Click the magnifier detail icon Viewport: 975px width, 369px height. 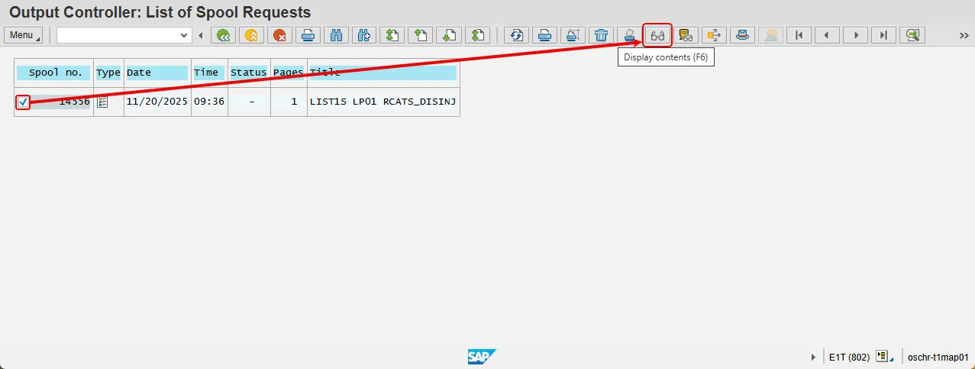coord(912,35)
